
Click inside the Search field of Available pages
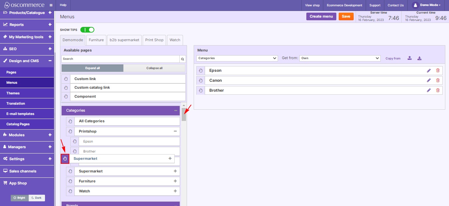[x=120, y=59]
